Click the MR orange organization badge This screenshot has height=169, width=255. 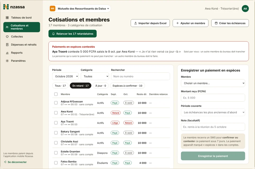[53, 9]
